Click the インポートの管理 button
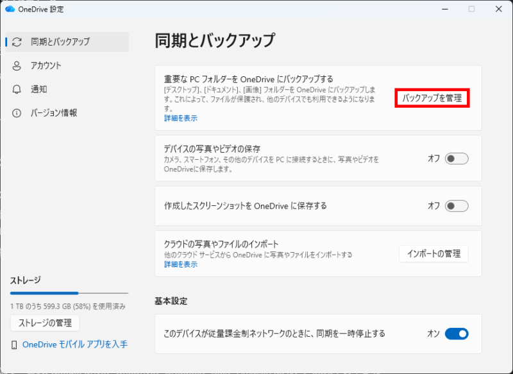This screenshot has width=513, height=374. click(x=433, y=253)
